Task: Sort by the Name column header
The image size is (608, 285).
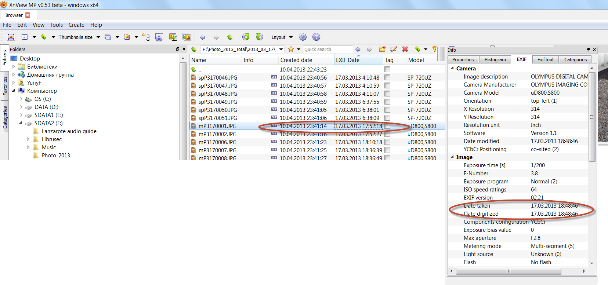Action: click(x=215, y=60)
